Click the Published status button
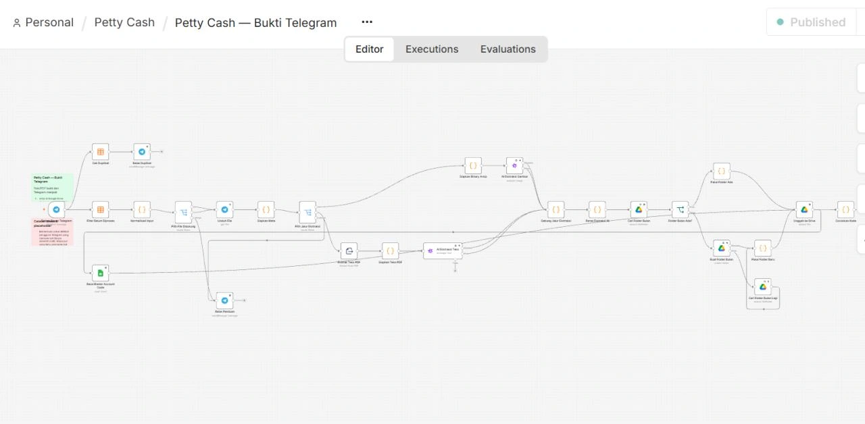 pos(811,22)
